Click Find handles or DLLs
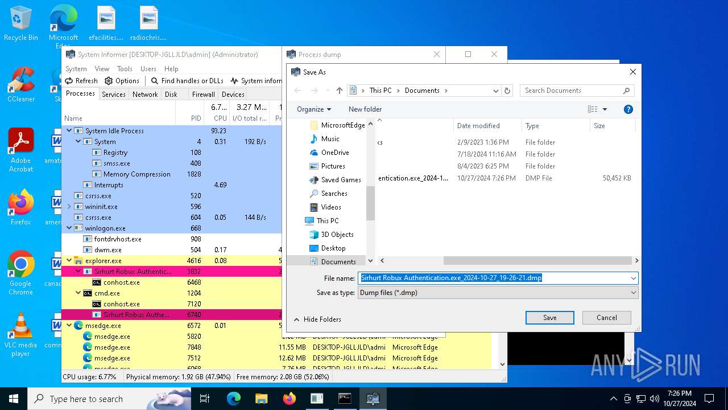The image size is (728, 410). (187, 81)
